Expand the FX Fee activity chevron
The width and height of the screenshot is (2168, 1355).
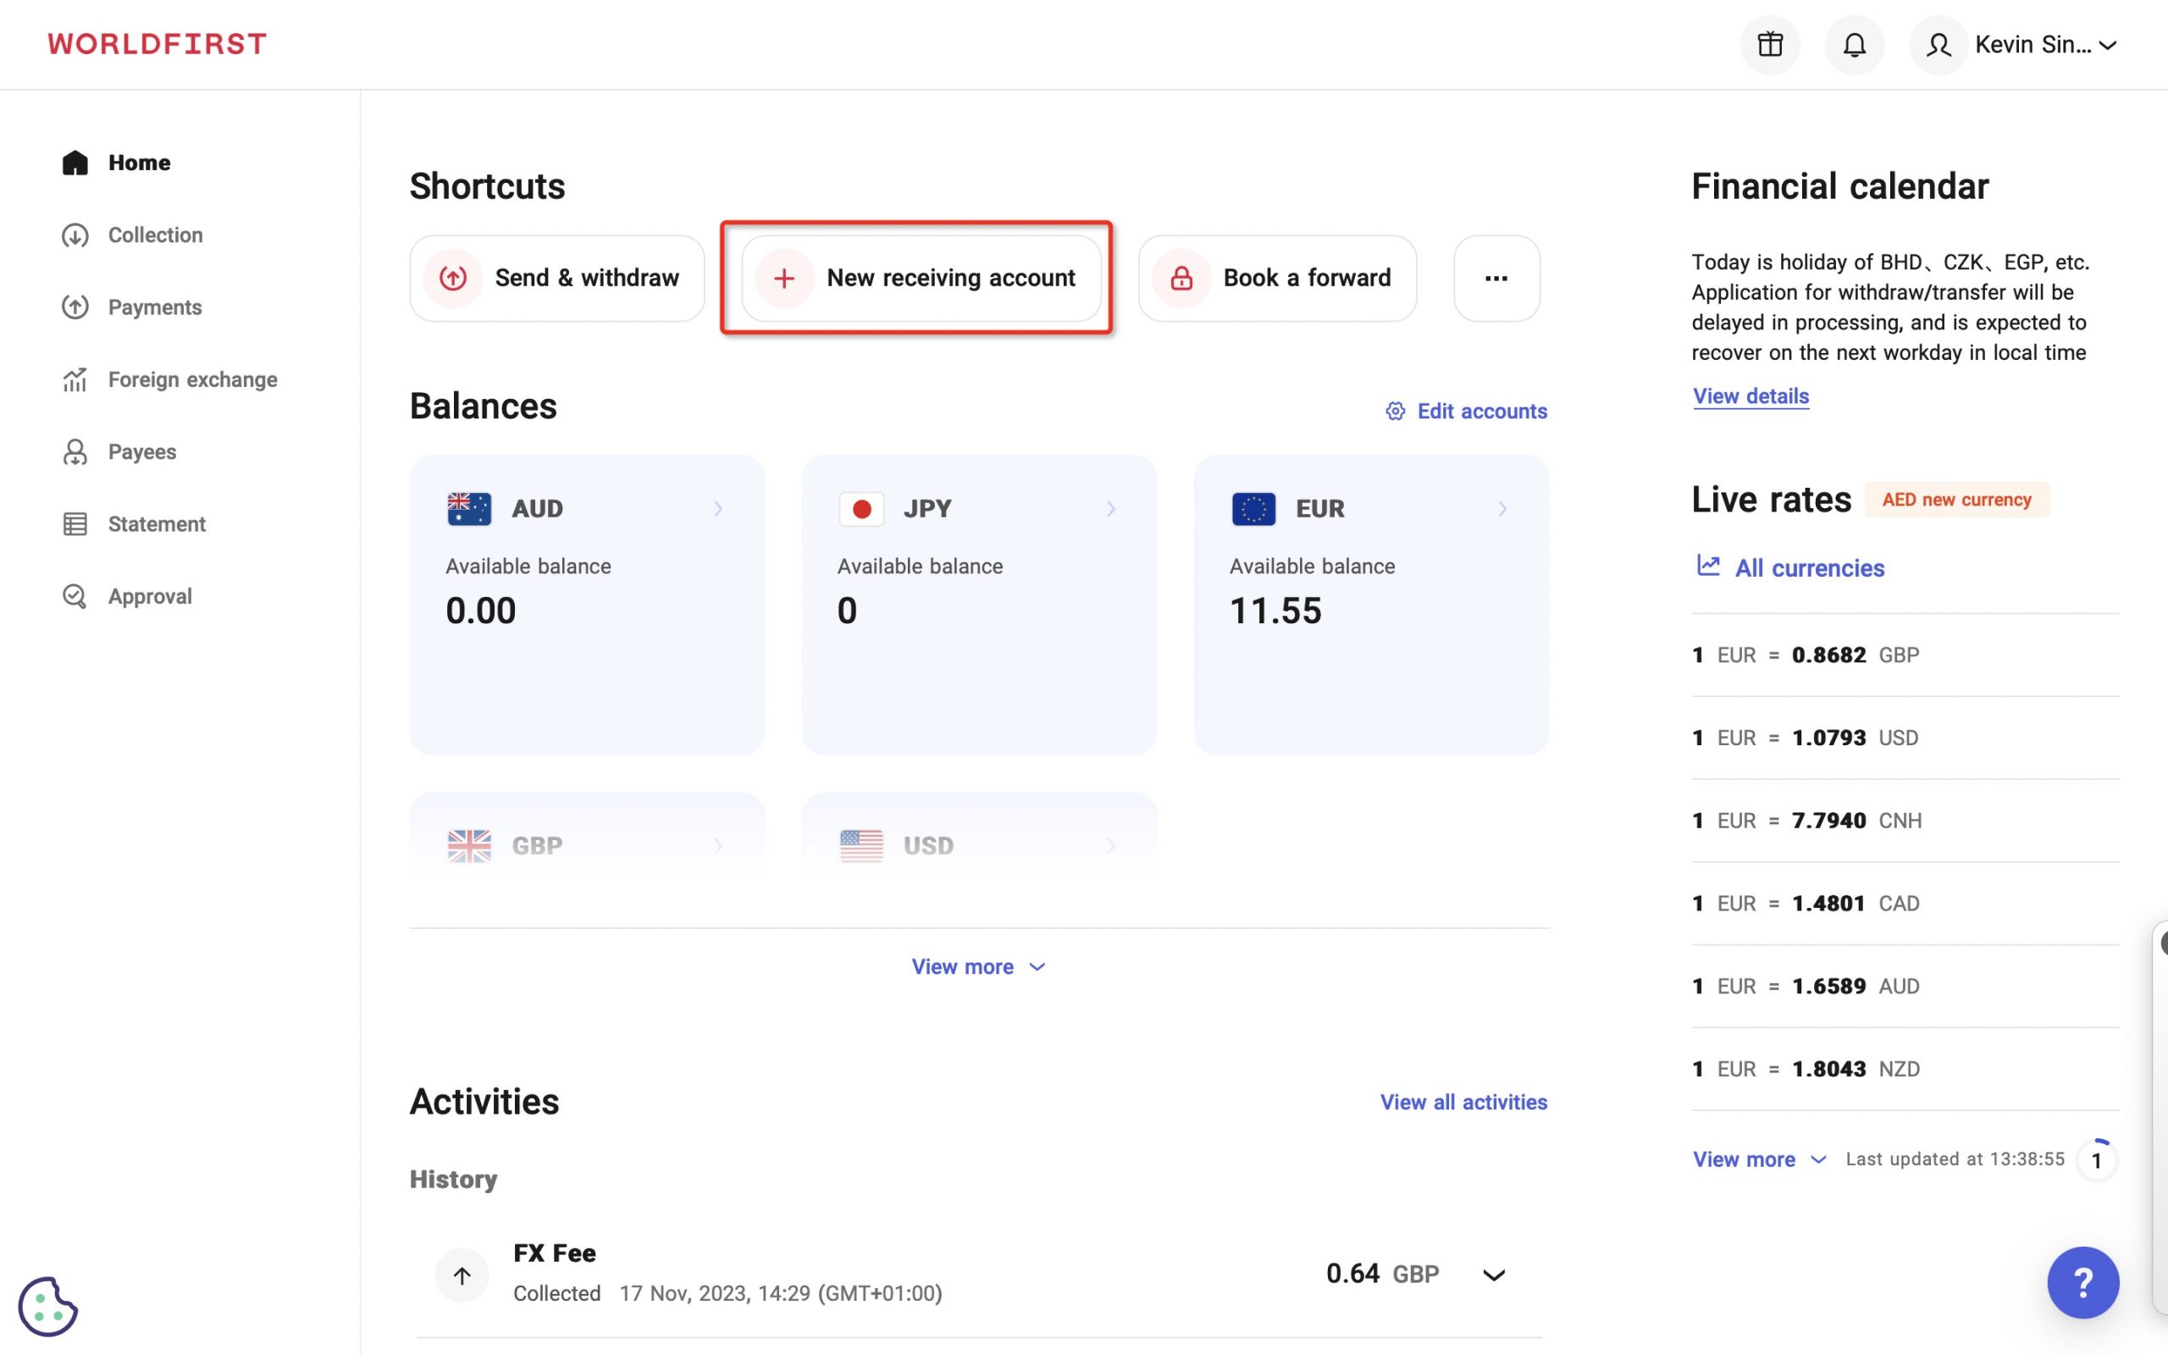tap(1493, 1275)
